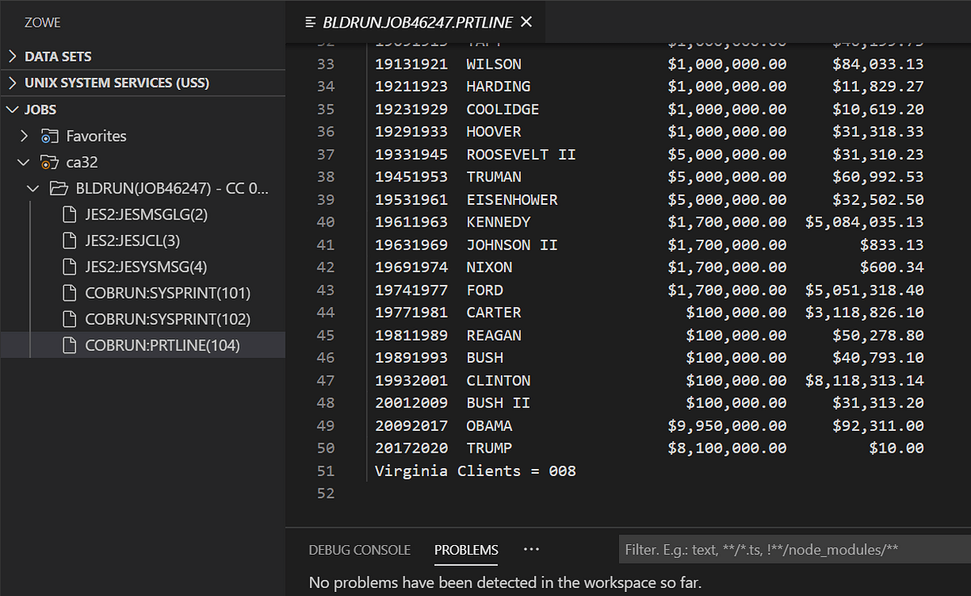
Task: Collapse the ca32 profile chevron
Action: [24, 162]
